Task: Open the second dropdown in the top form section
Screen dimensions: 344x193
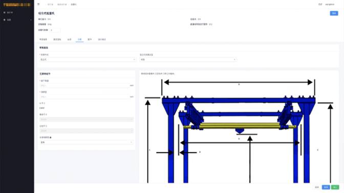Action: click(188, 60)
